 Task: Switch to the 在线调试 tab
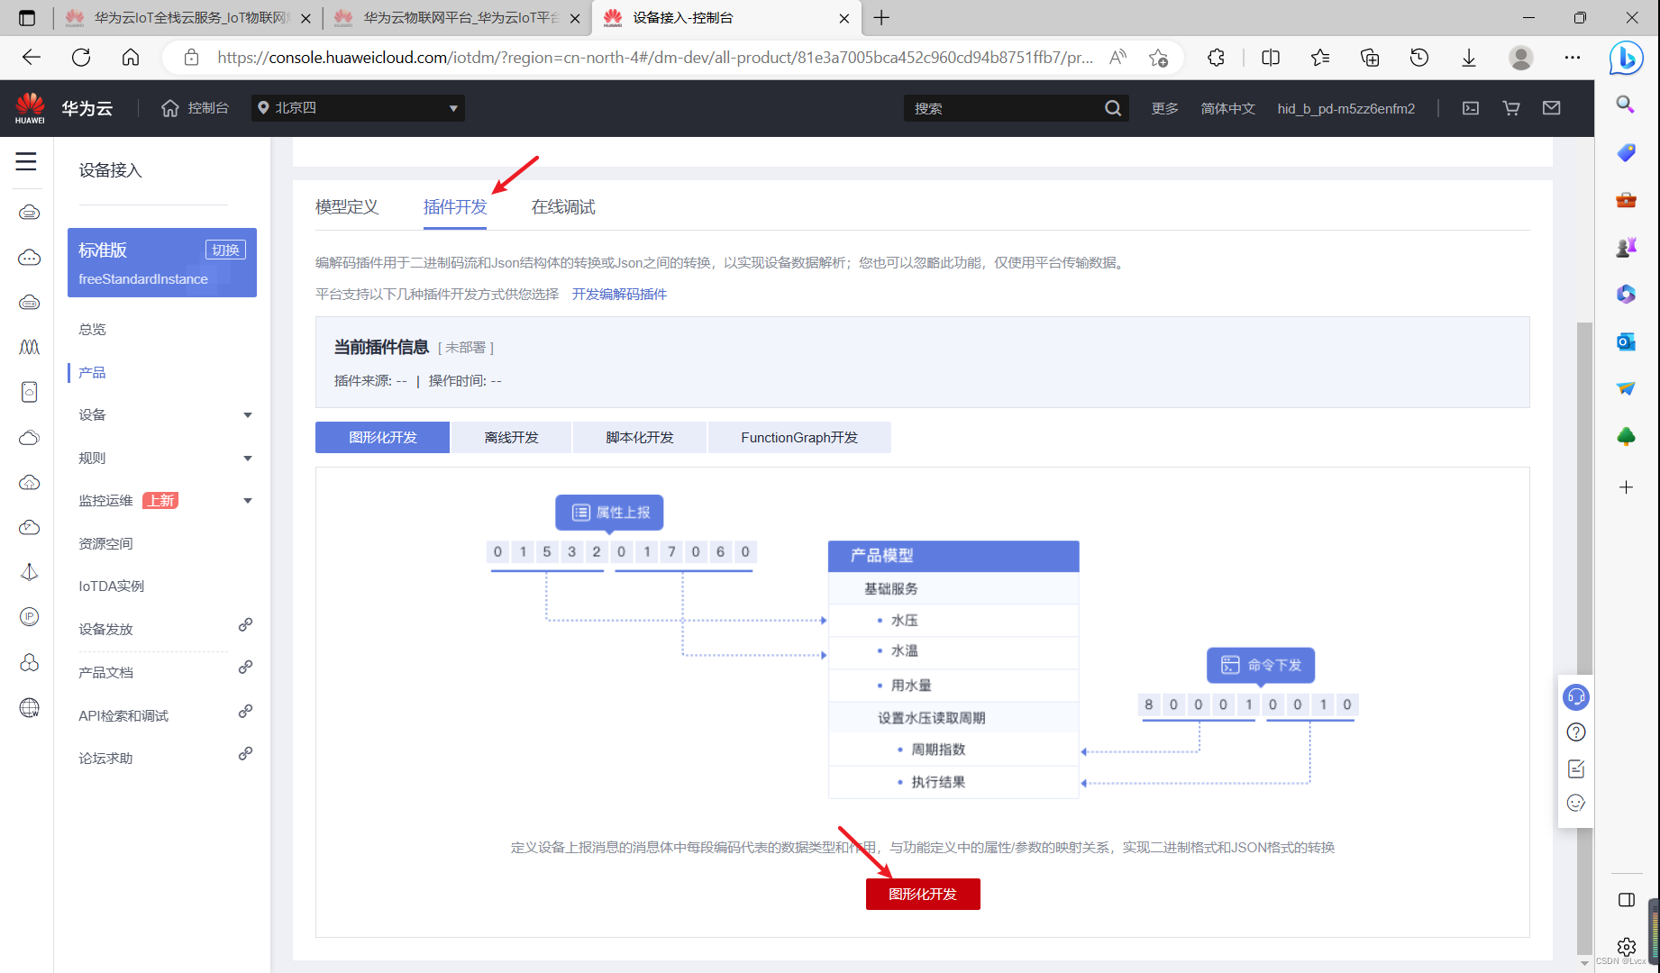click(563, 207)
